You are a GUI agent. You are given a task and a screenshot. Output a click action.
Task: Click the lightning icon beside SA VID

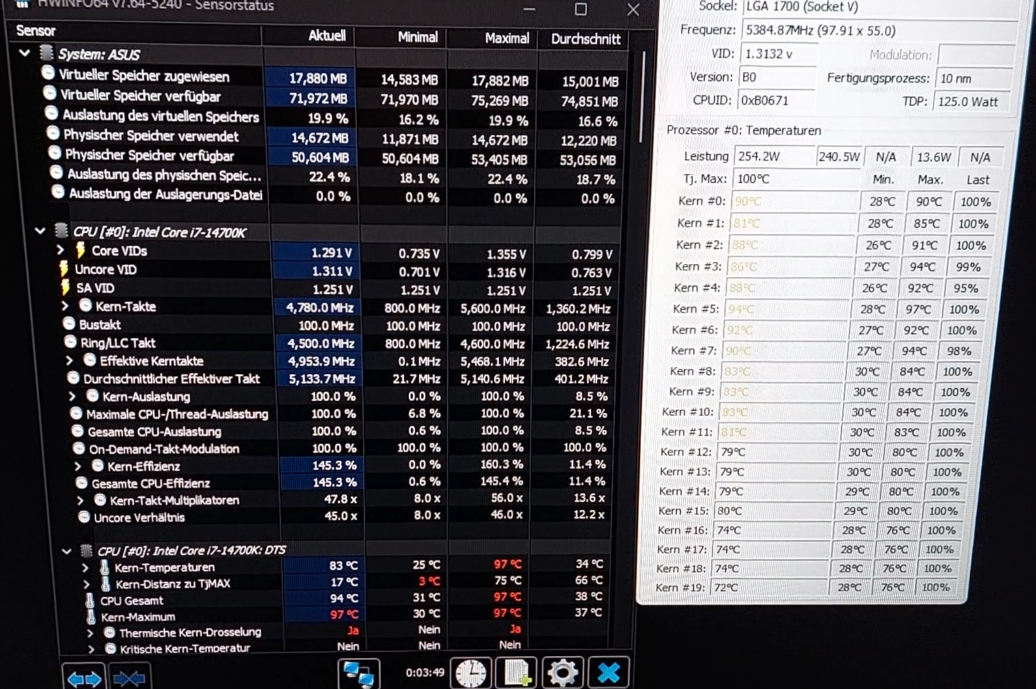click(66, 287)
